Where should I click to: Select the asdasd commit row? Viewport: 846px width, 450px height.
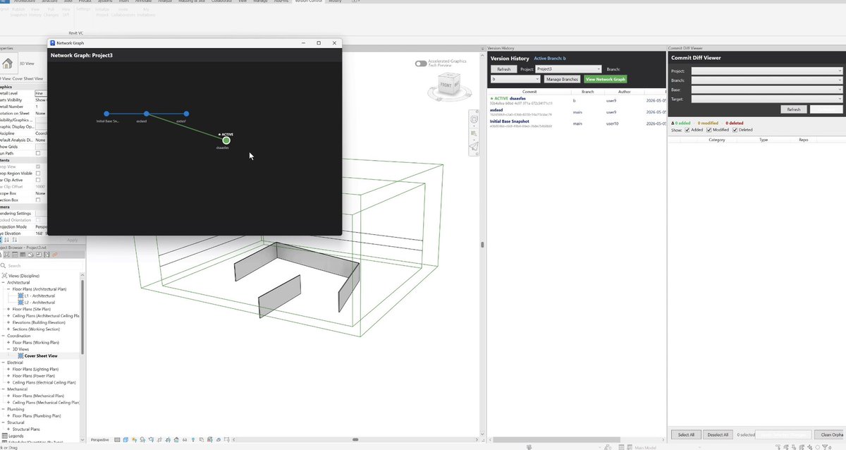point(577,112)
